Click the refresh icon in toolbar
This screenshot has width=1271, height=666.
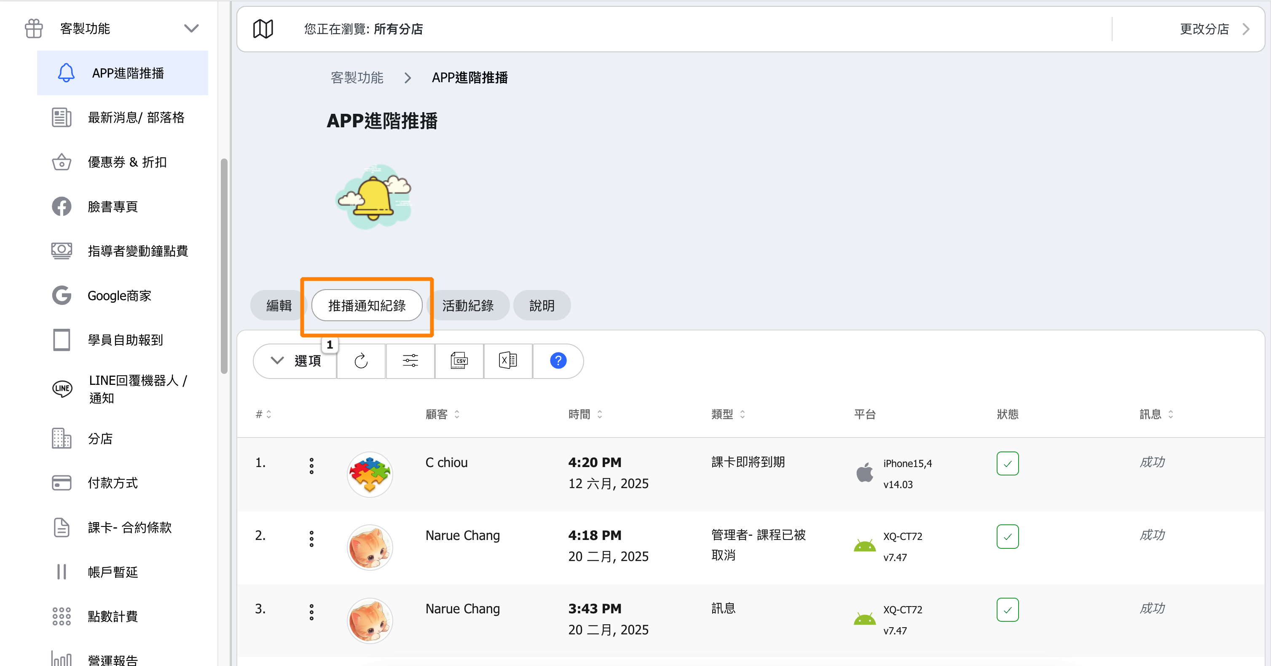pos(361,361)
